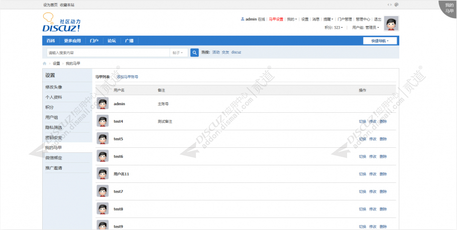Click hot search term 交友
This screenshot has width=457, height=230.
[225, 52]
